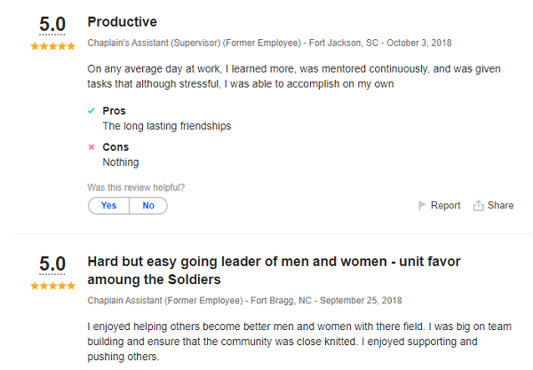Viewport: 533px width, 370px height.
Task: Click the "Was this review helpful?" prompt
Action: 136,187
